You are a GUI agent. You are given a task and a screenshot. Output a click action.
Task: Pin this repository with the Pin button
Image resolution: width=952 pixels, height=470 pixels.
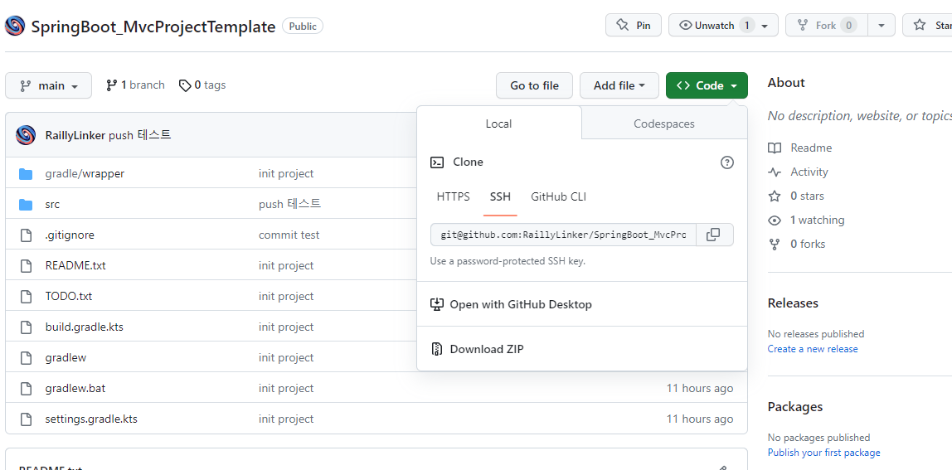click(x=634, y=26)
